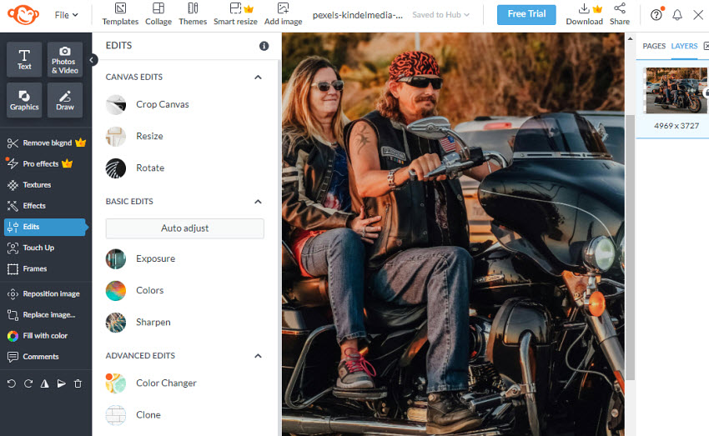Open Colors edit
This screenshot has height=436, width=709.
pos(135,290)
